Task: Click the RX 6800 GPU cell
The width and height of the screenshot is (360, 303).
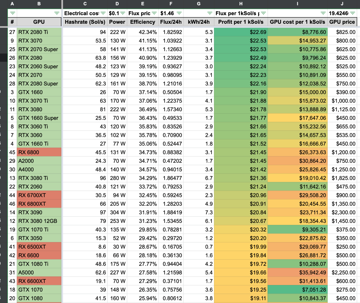Action: [x=39, y=152]
